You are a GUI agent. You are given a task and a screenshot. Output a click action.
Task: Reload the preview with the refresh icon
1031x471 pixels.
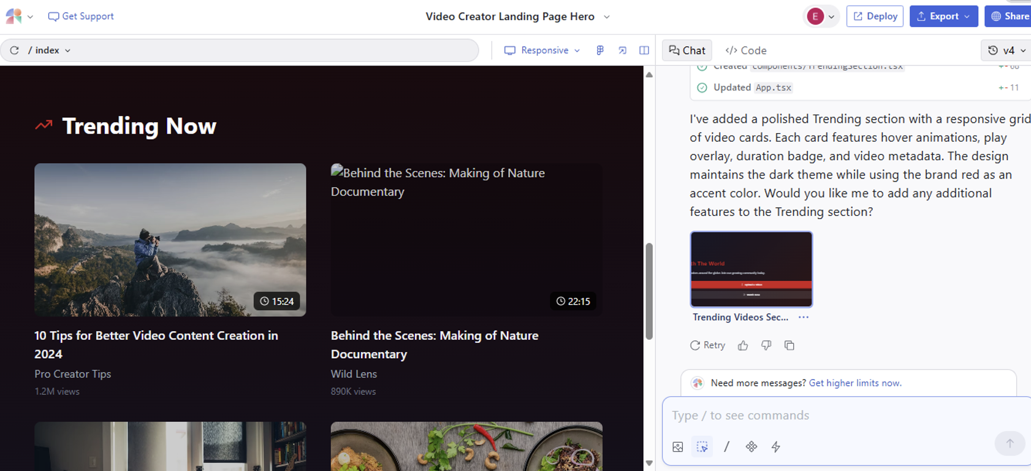[x=15, y=50]
